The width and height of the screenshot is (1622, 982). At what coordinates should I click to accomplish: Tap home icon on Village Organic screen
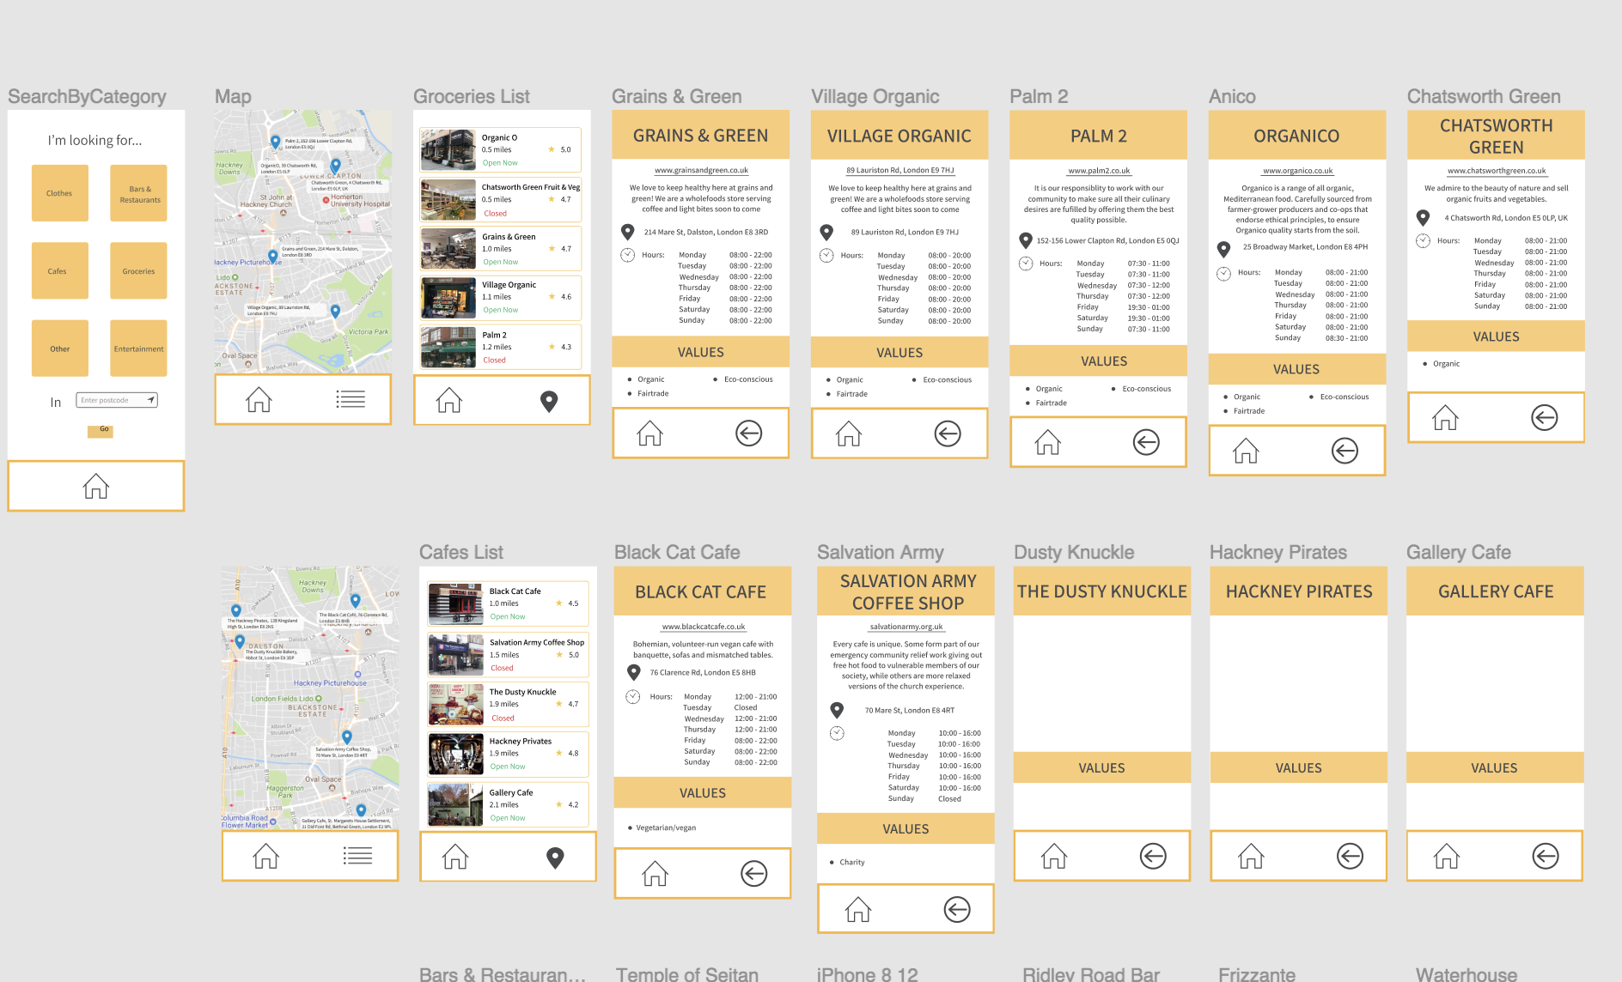(849, 433)
